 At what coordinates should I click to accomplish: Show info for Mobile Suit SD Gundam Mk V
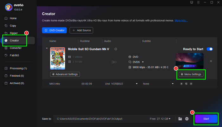[x=116, y=49]
